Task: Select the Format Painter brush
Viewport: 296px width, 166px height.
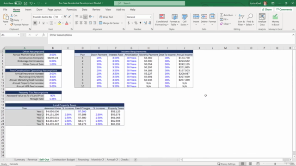Action: (12, 24)
